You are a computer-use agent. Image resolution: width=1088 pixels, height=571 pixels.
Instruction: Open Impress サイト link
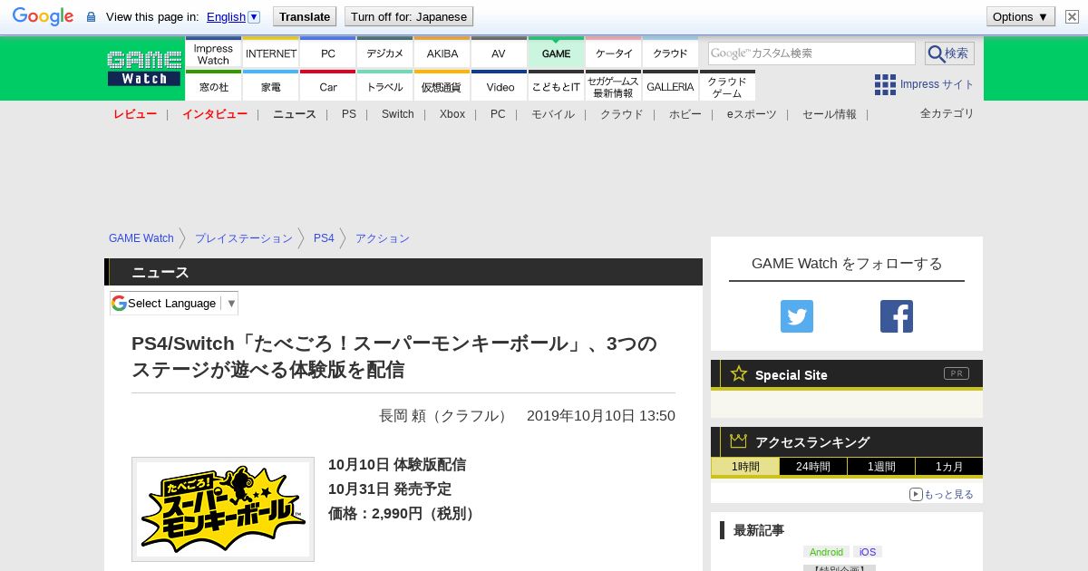pos(937,84)
